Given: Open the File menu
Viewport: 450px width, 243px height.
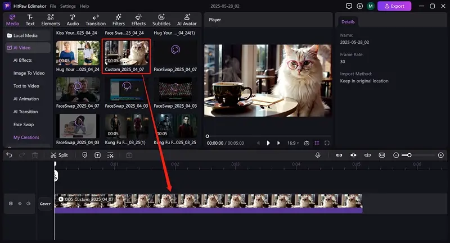Looking at the screenshot, I should (x=53, y=6).
